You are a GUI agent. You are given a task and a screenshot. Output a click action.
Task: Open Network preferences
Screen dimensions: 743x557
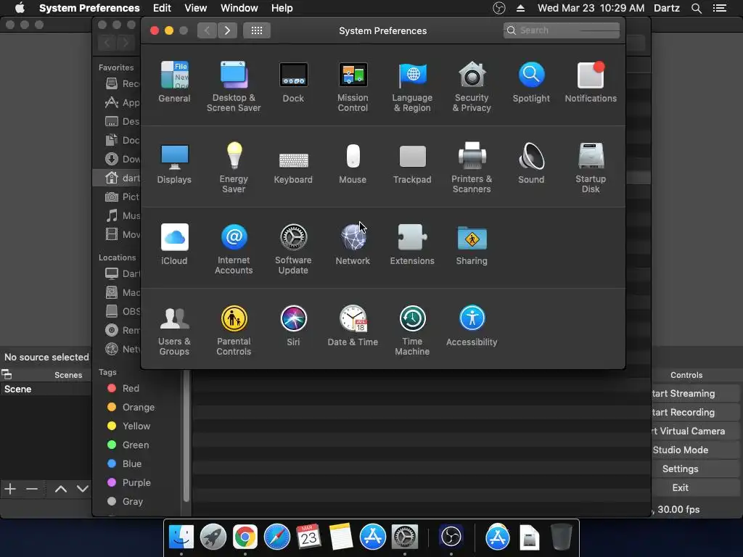pos(353,244)
